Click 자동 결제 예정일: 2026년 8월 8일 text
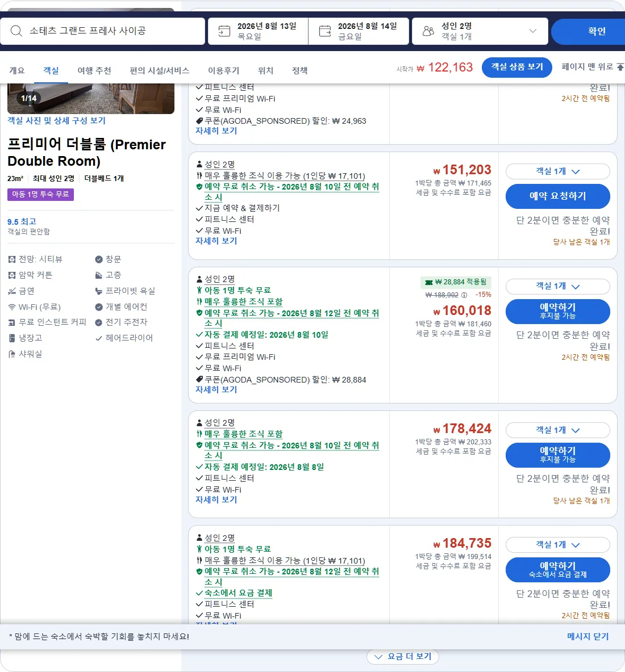The image size is (625, 672). point(264,467)
